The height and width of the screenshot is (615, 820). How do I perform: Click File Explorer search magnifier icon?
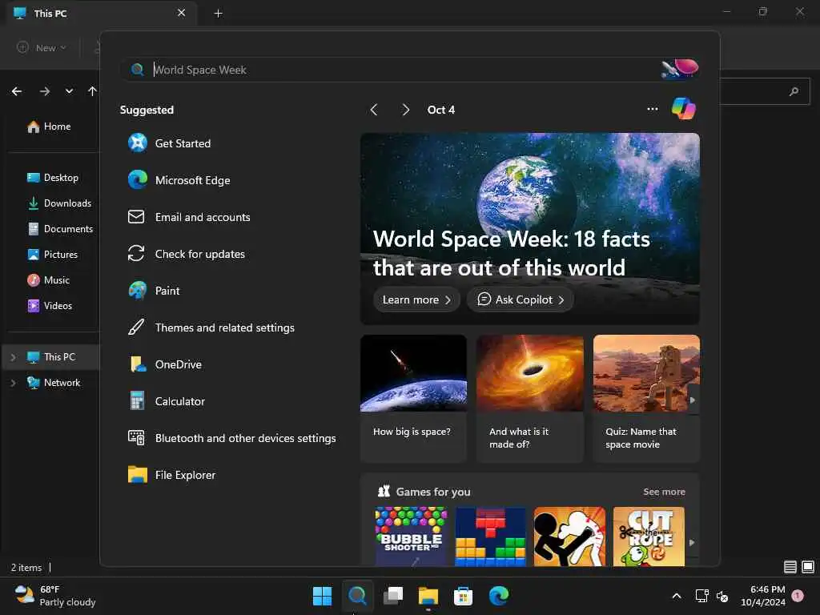pos(794,91)
